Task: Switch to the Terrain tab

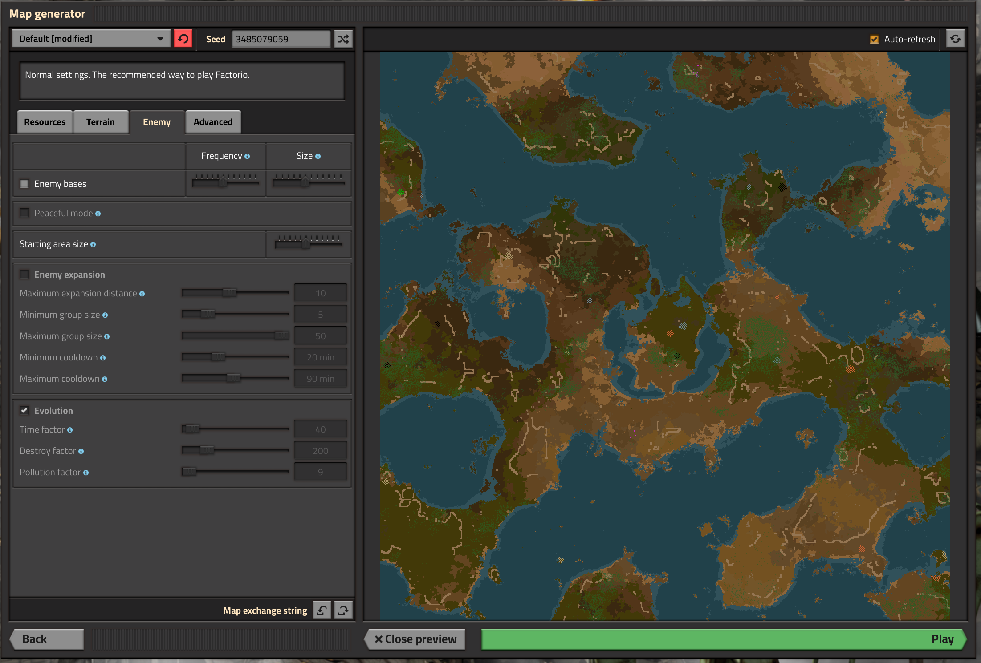Action: pyautogui.click(x=101, y=122)
